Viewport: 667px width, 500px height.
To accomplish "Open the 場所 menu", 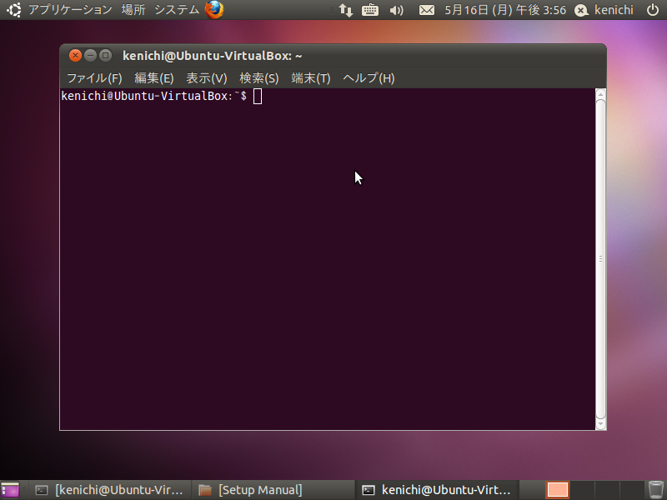I will point(133,9).
